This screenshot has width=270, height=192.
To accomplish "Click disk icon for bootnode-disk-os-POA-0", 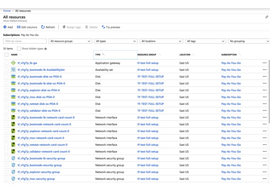I will (x=13, y=77).
